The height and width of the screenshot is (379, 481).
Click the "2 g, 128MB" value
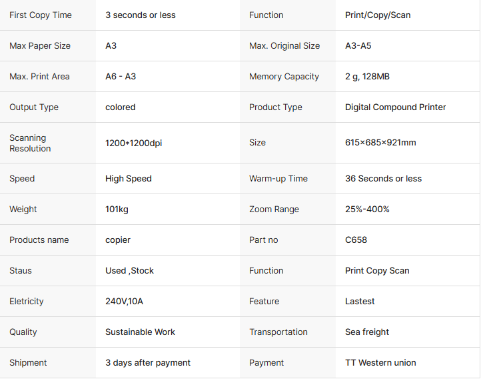click(x=367, y=77)
